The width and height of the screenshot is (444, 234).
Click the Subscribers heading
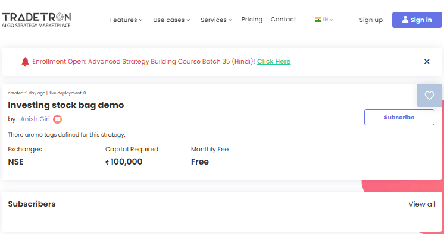click(32, 204)
